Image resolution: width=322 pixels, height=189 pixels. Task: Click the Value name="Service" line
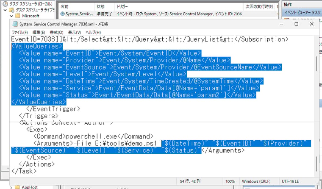point(139,88)
